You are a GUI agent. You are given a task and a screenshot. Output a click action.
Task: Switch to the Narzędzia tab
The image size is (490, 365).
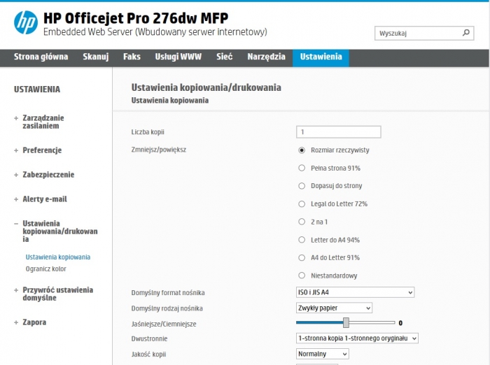[266, 57]
